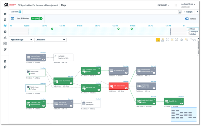This screenshot has width=201, height=126.
Task: Click the Add filter button
Action: click(16, 12)
